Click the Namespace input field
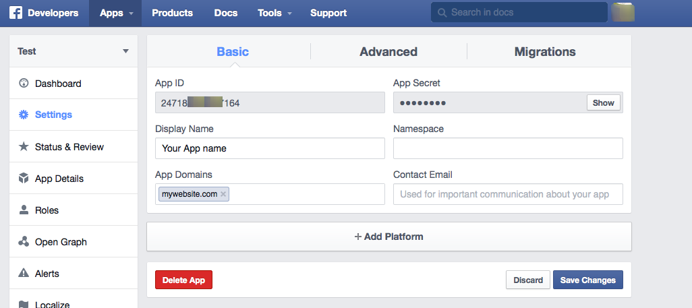Viewport: 692px width, 308px height. click(508, 148)
